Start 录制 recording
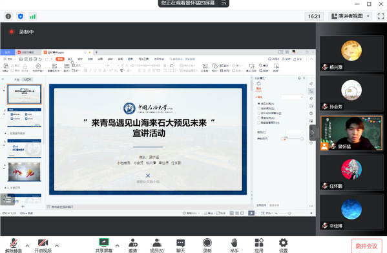The height and width of the screenshot is (253, 387). [x=207, y=245]
